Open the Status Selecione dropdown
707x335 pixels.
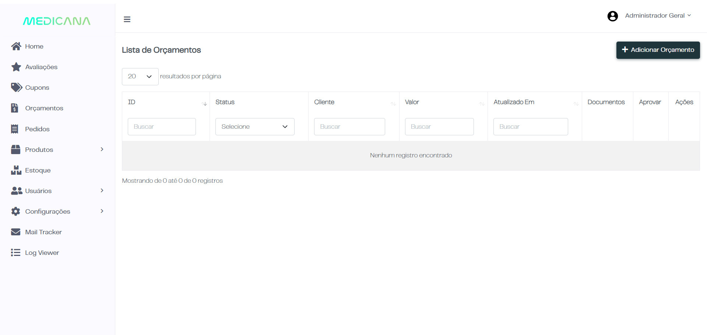click(x=254, y=126)
